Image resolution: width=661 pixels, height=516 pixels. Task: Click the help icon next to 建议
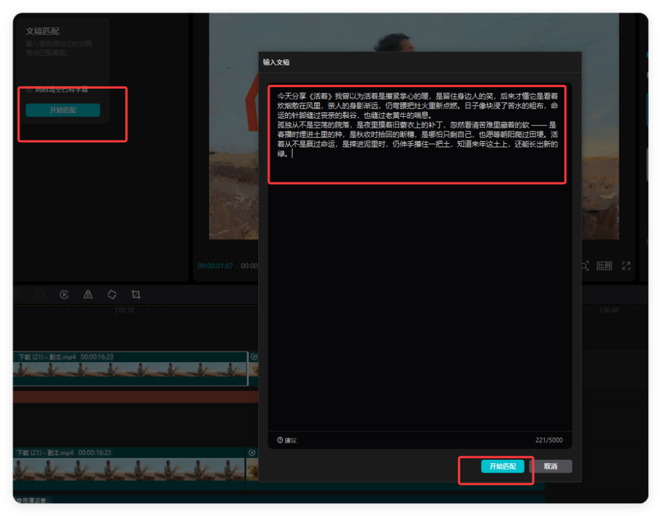pyautogui.click(x=280, y=440)
